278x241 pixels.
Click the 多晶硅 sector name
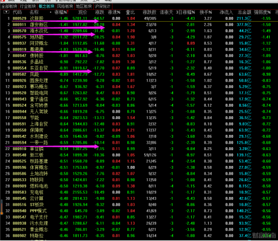pos(37,62)
